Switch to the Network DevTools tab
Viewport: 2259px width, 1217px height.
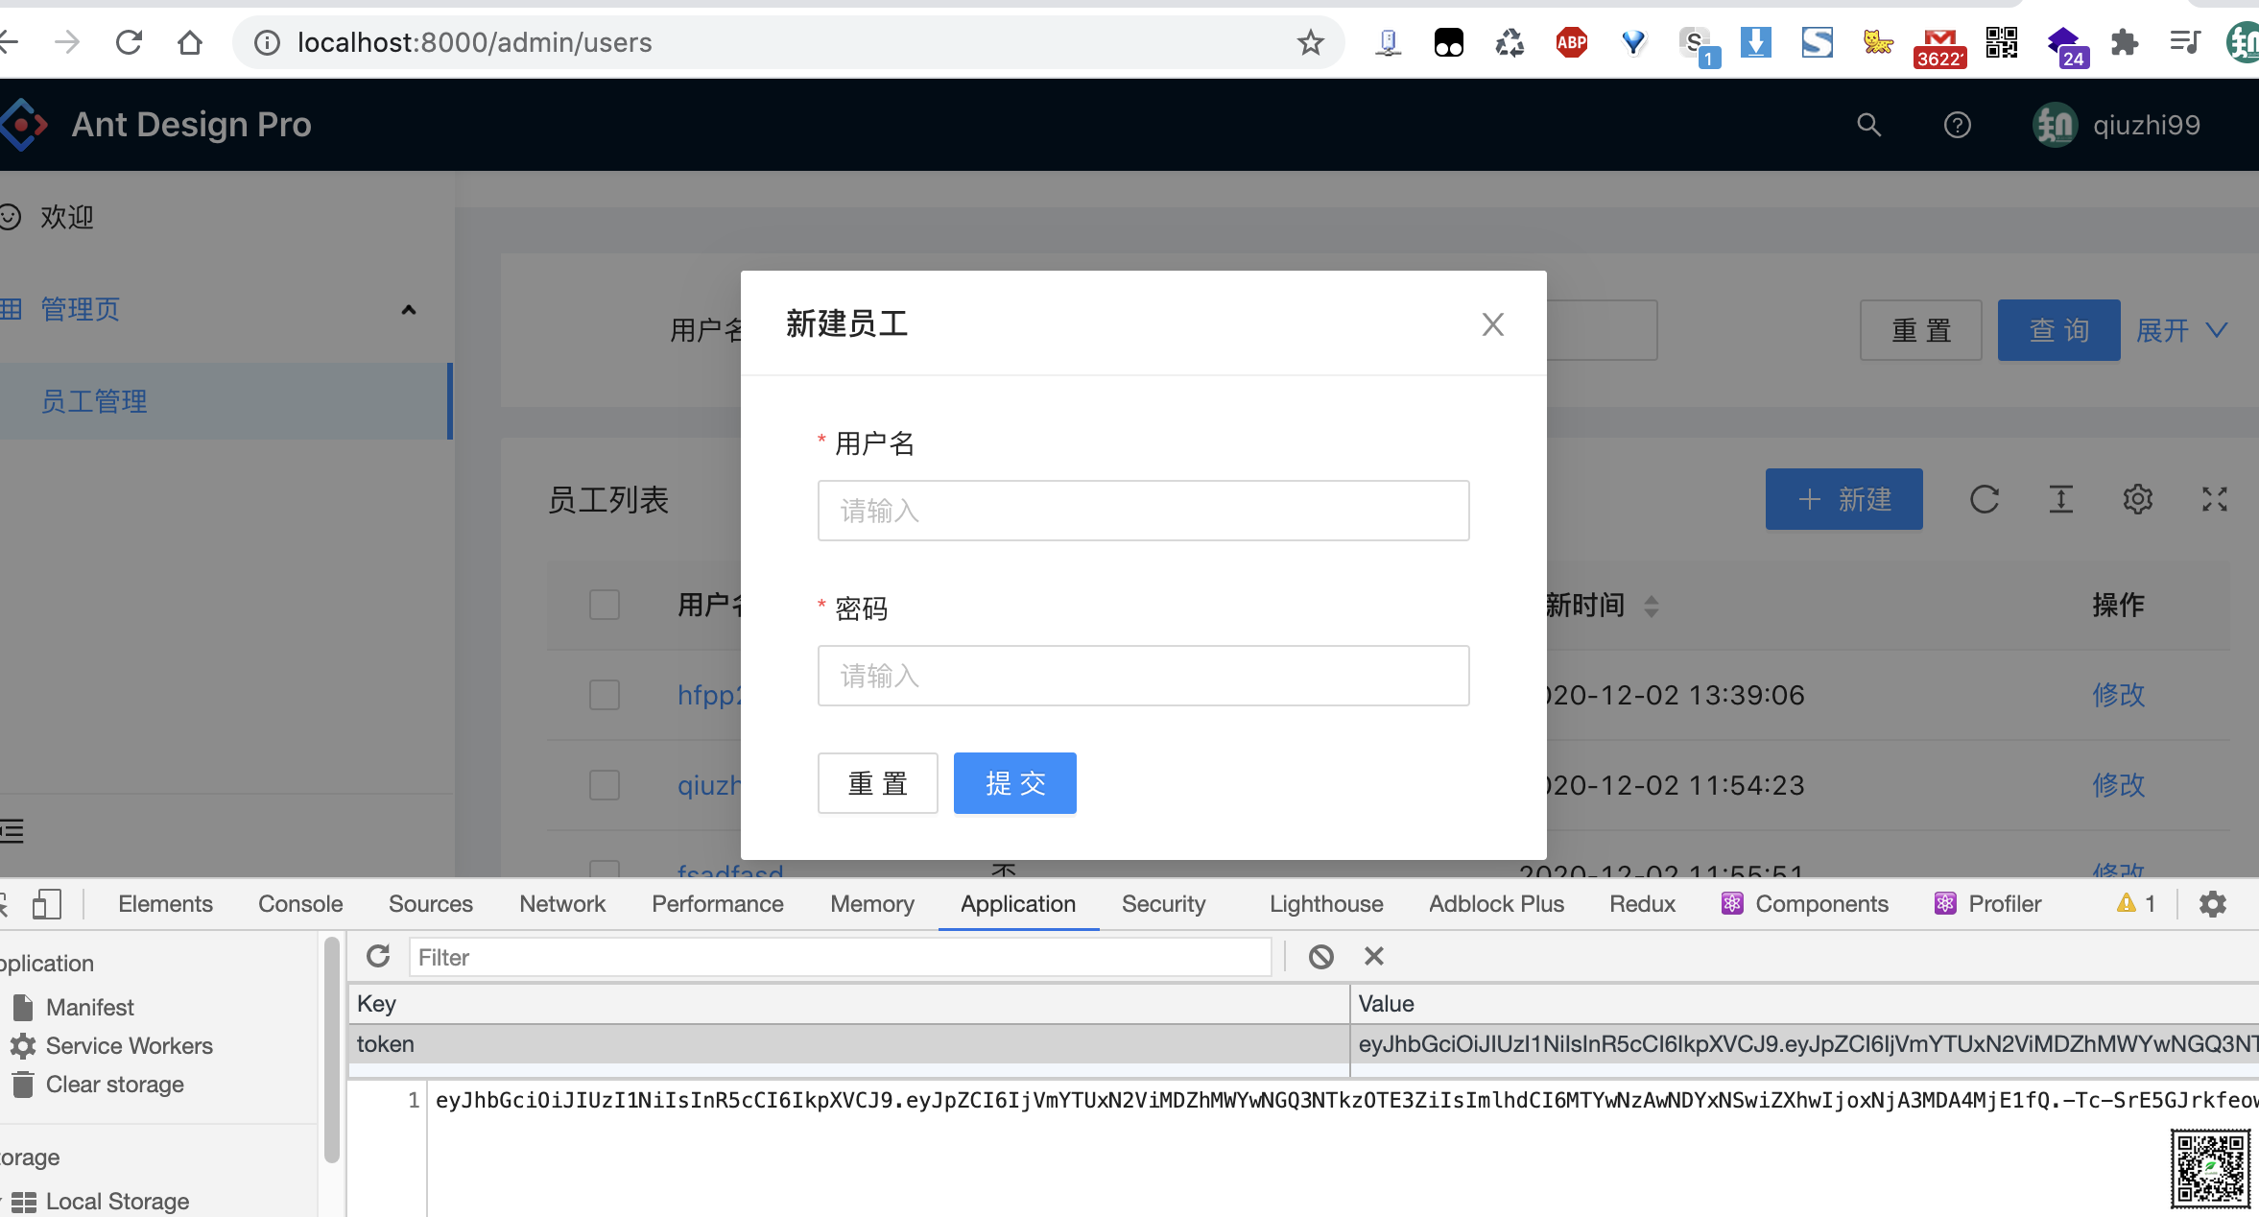pyautogui.click(x=561, y=903)
